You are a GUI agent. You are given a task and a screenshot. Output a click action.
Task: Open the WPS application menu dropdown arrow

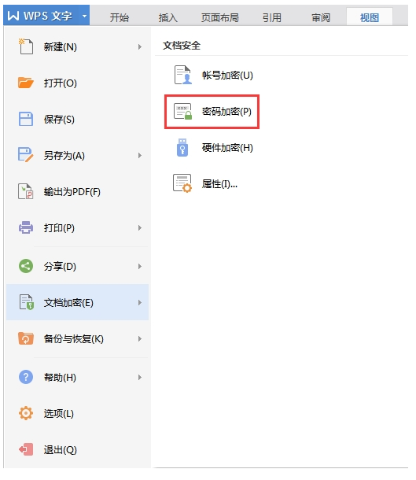click(x=84, y=16)
